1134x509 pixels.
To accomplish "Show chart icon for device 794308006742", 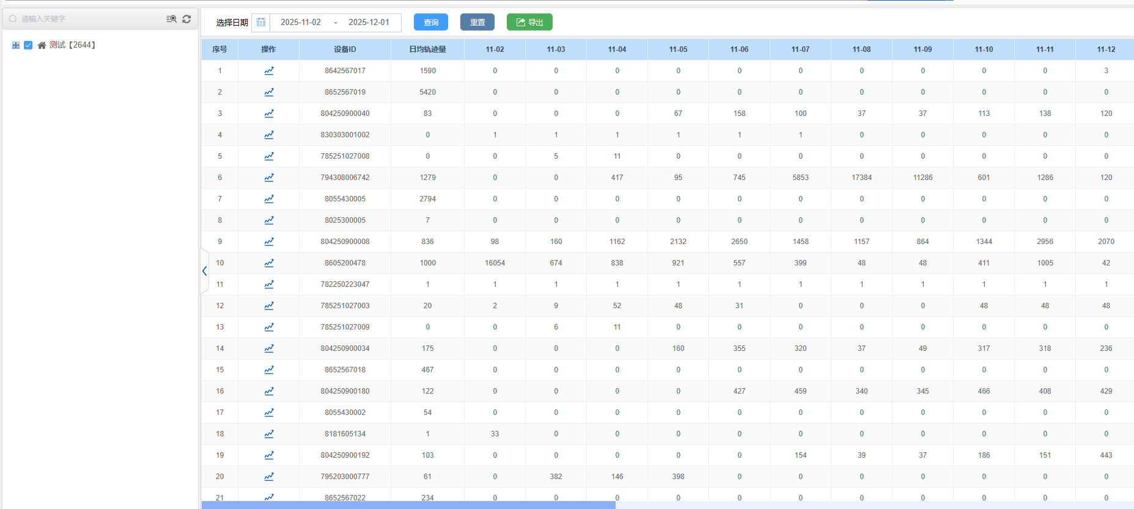I will coord(269,178).
